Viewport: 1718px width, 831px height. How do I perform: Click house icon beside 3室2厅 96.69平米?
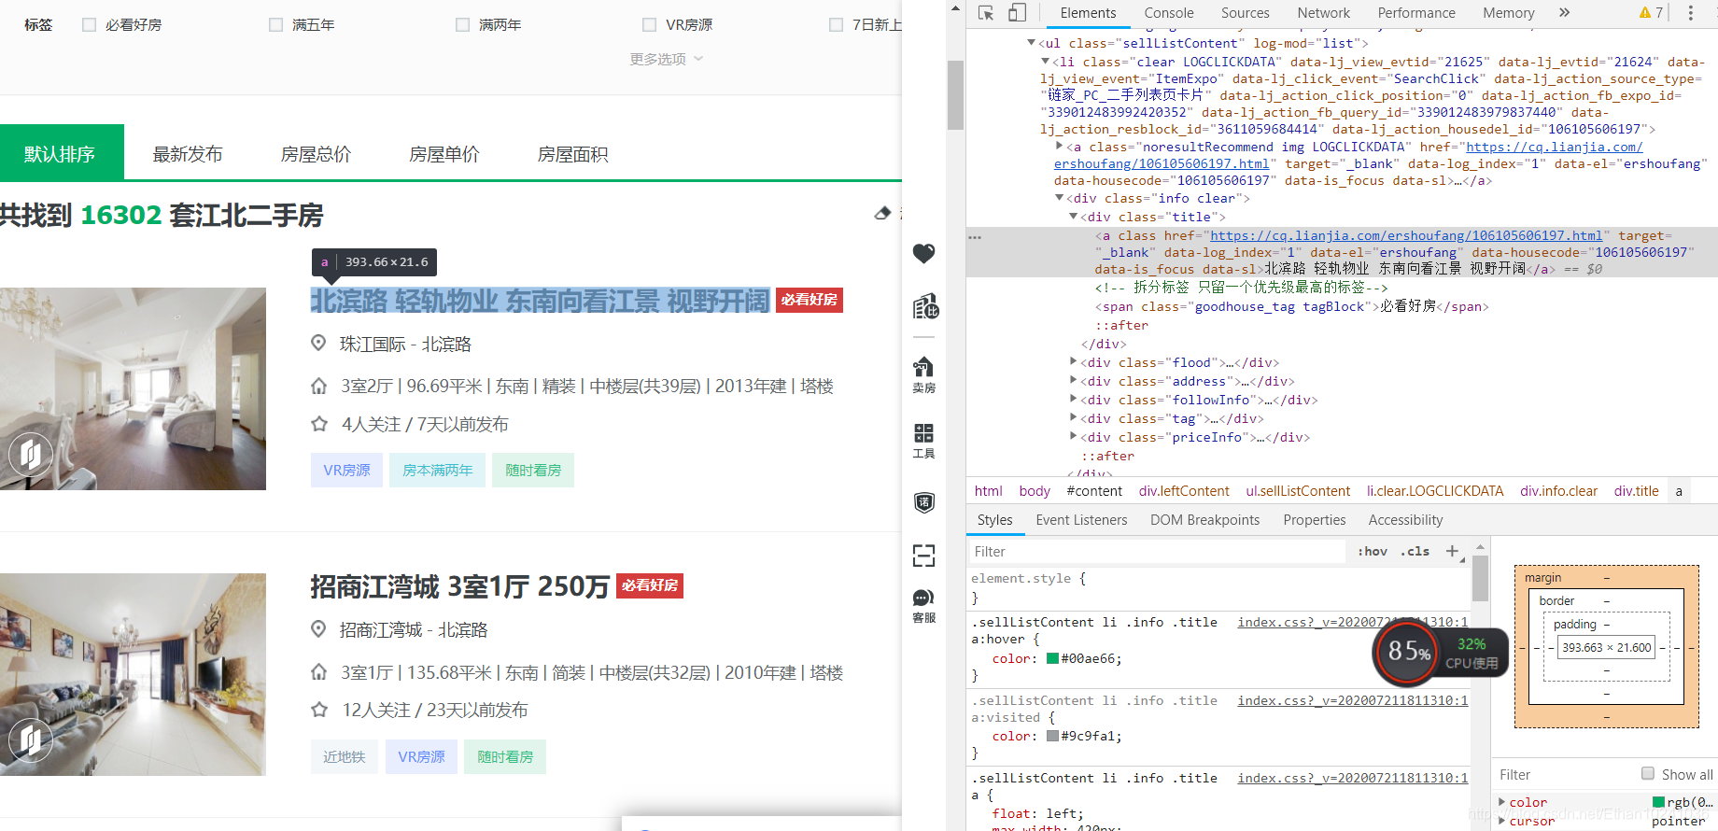pos(318,386)
